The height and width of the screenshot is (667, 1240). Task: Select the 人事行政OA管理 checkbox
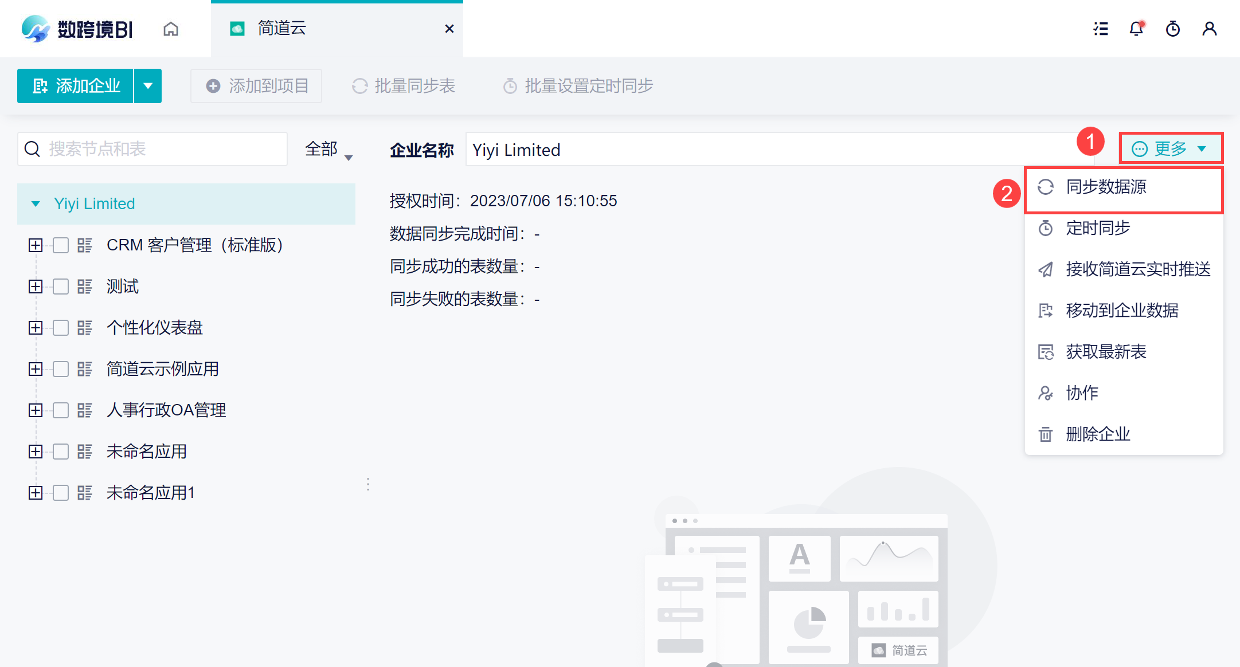coord(61,410)
